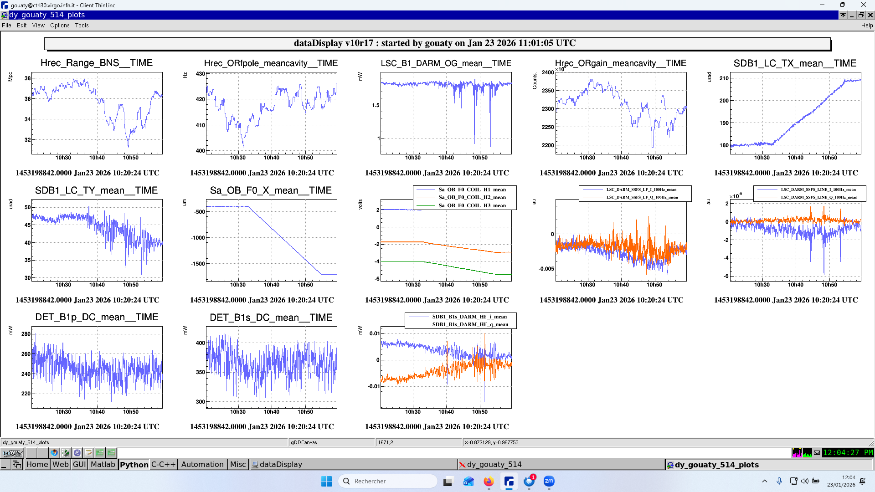Click the magenta CPU monitor graph
This screenshot has width=875, height=492.
(797, 453)
